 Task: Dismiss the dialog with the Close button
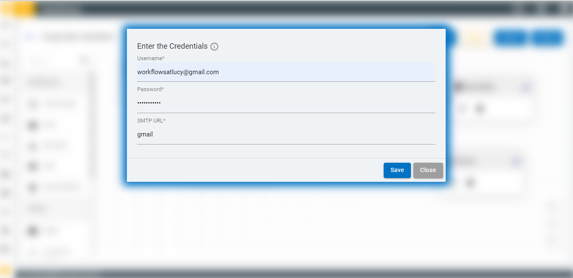428,170
